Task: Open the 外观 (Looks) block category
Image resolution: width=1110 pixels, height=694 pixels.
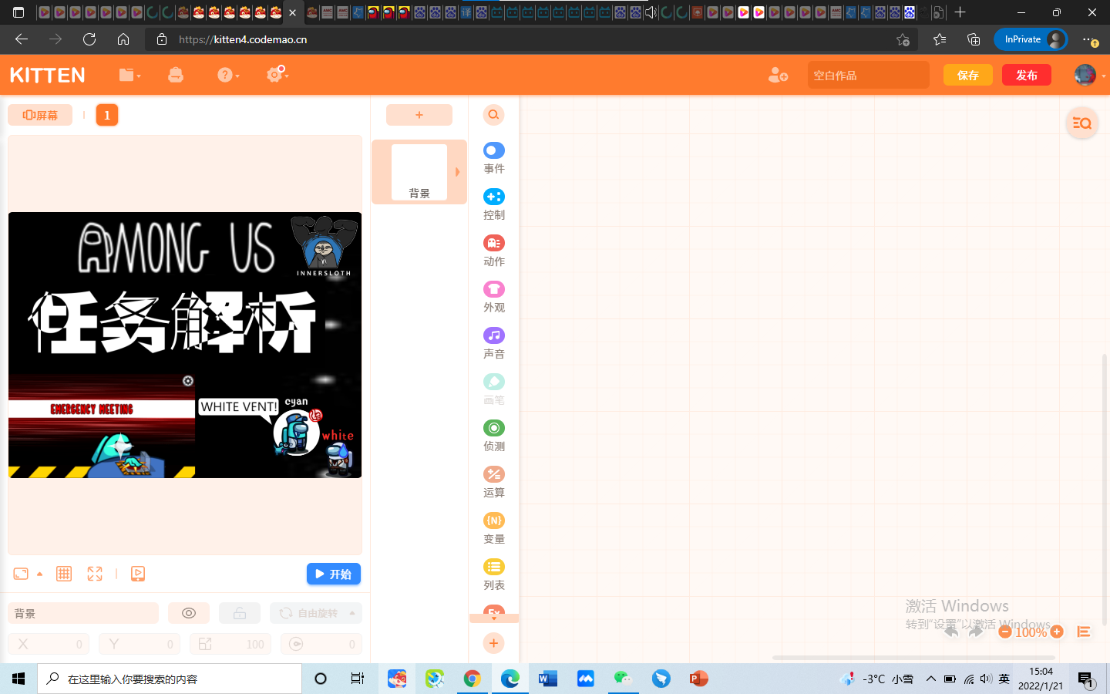Action: click(494, 297)
